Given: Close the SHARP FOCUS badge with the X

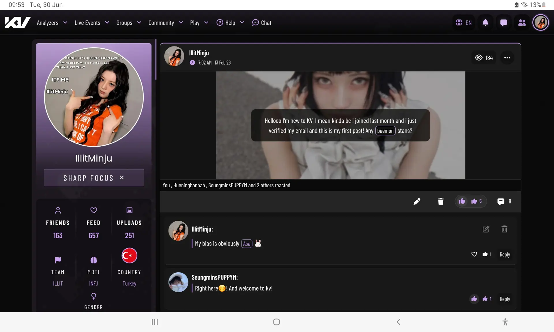Looking at the screenshot, I should [122, 178].
